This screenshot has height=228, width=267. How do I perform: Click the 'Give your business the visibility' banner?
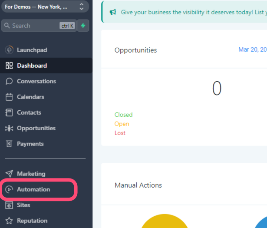[x=184, y=12]
